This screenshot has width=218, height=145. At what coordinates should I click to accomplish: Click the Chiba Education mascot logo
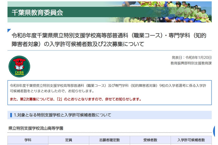coord(19,66)
